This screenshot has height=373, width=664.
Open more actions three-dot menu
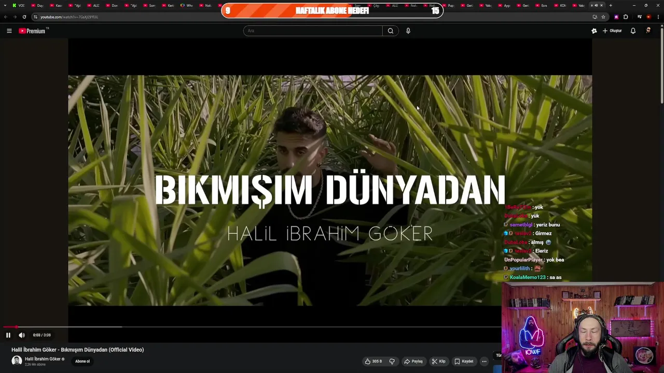click(484, 361)
